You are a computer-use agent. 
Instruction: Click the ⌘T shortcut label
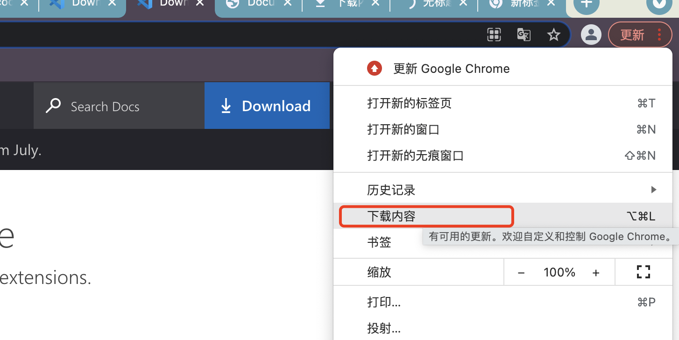646,103
